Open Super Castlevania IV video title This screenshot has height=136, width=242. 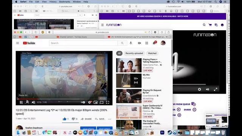(x=152, y=107)
